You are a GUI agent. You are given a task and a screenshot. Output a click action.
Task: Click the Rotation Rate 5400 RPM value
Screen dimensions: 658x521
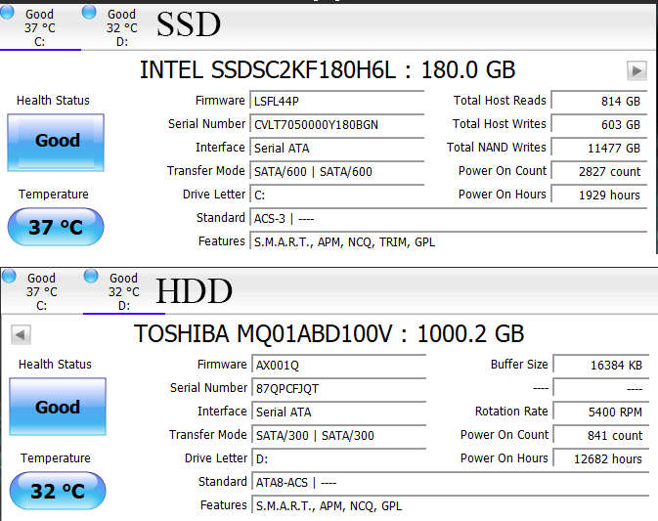pos(601,412)
